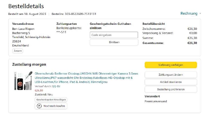Select Zahlungsart ändern
214x115 pixels.
[171, 75]
